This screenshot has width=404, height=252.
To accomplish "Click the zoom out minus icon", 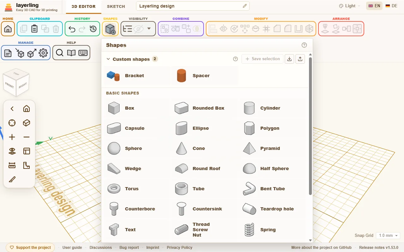I will click(27, 137).
